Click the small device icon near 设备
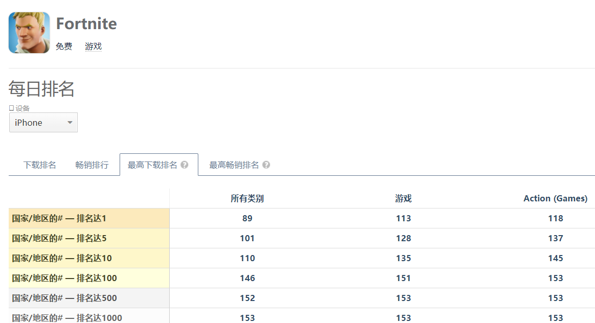Screen dimensions: 595x323 11,108
